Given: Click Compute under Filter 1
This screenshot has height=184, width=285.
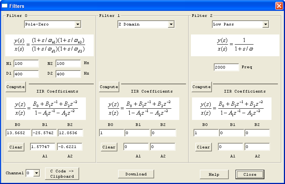Looking at the screenshot, I should pyautogui.click(x=109, y=87).
